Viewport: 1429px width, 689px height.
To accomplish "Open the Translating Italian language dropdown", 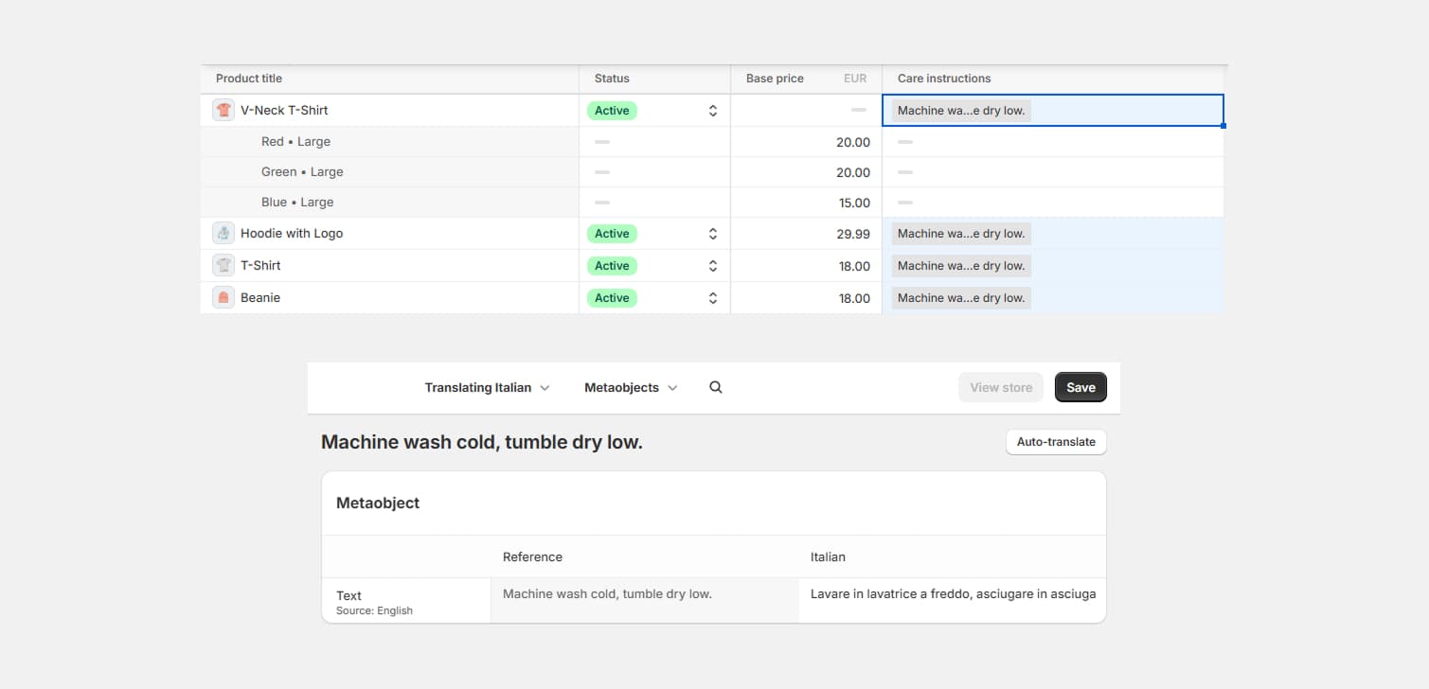I will pyautogui.click(x=487, y=387).
